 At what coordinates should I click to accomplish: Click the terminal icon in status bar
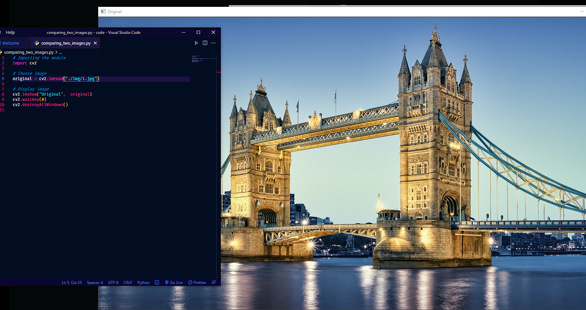coord(157,283)
